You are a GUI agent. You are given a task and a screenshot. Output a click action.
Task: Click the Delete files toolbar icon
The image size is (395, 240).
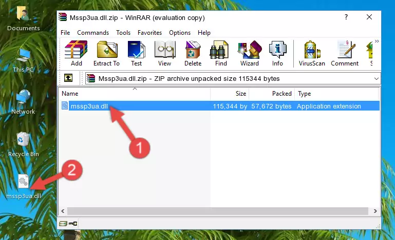[193, 53]
